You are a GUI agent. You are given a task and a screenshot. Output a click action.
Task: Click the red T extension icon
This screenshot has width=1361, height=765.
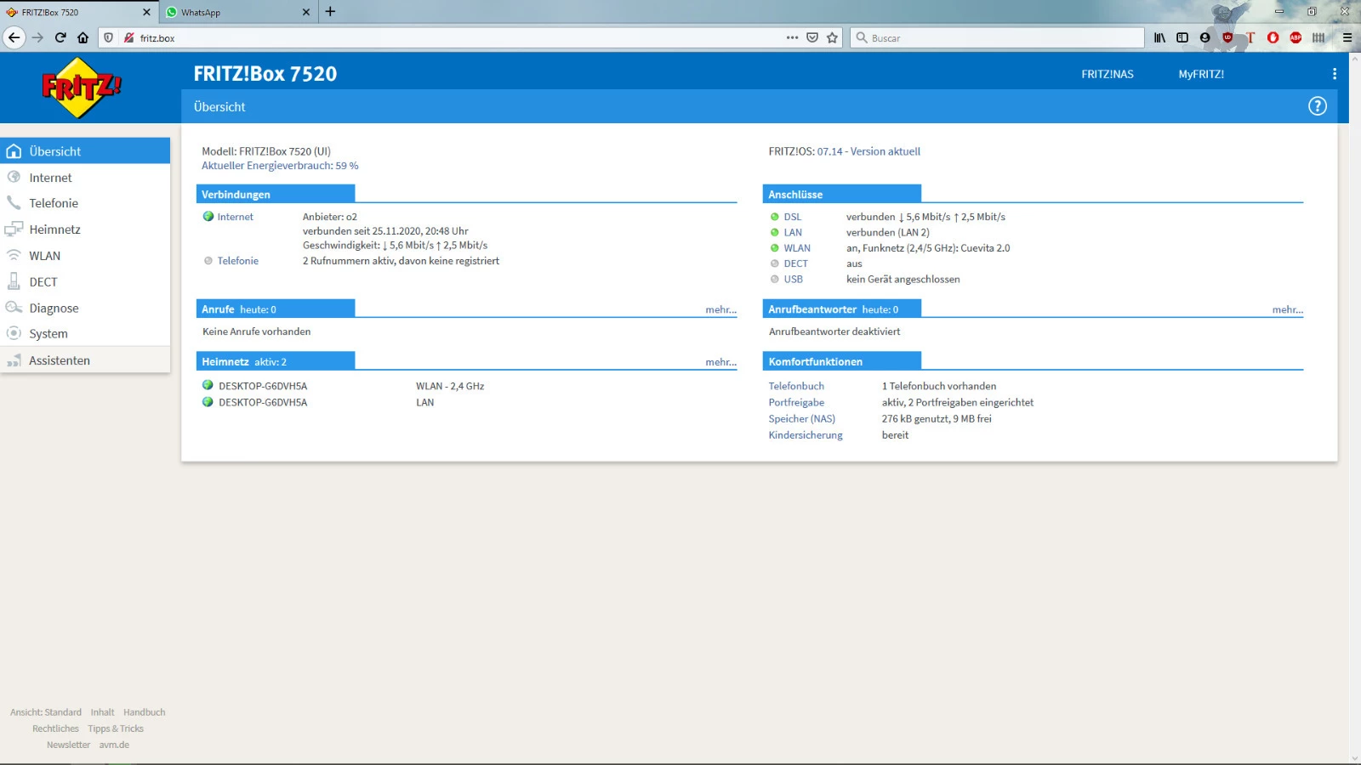[1250, 37]
